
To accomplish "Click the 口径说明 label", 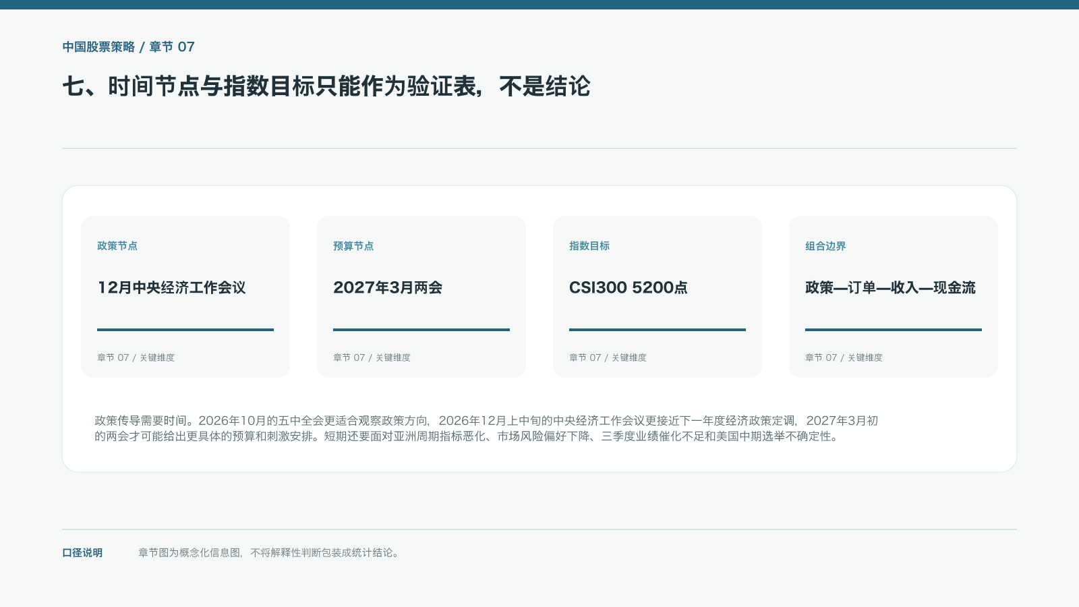I will pos(82,553).
